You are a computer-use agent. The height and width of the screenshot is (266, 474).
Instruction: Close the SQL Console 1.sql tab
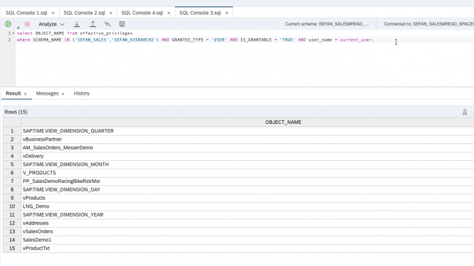53,13
